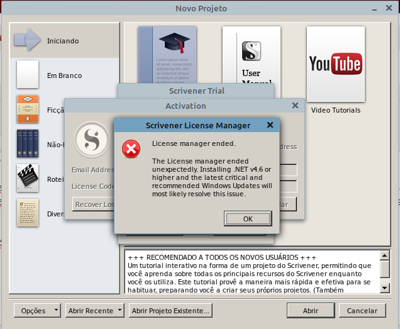Open the graduation cap tutorial template
The image size is (400, 329).
point(167,55)
